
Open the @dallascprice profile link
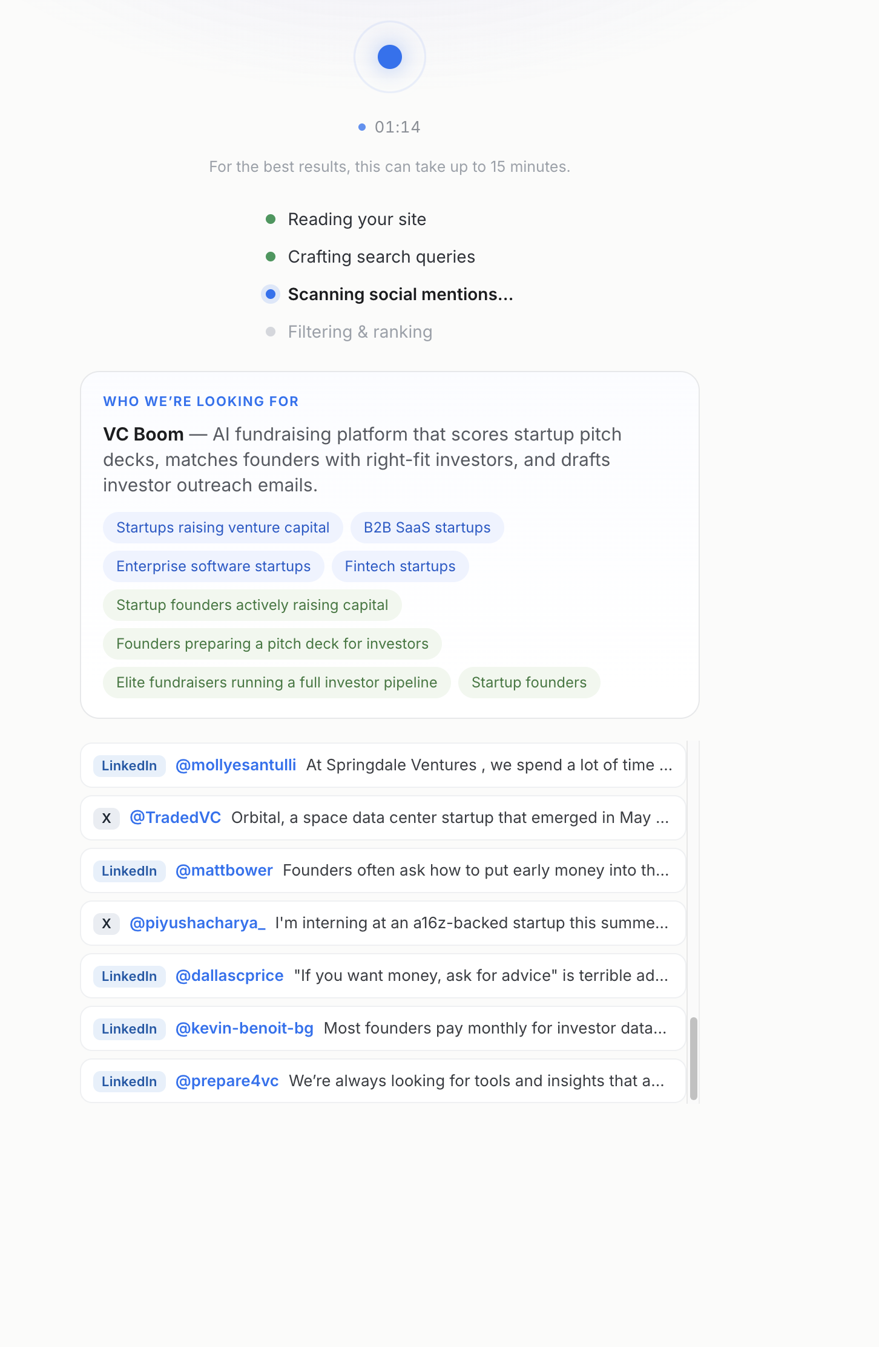229,976
